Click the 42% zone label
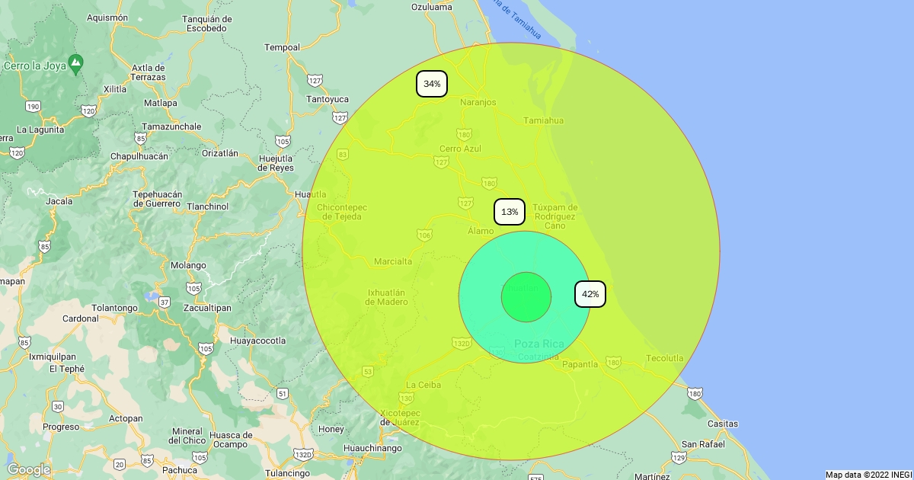Image resolution: width=914 pixels, height=480 pixels. pyautogui.click(x=590, y=294)
